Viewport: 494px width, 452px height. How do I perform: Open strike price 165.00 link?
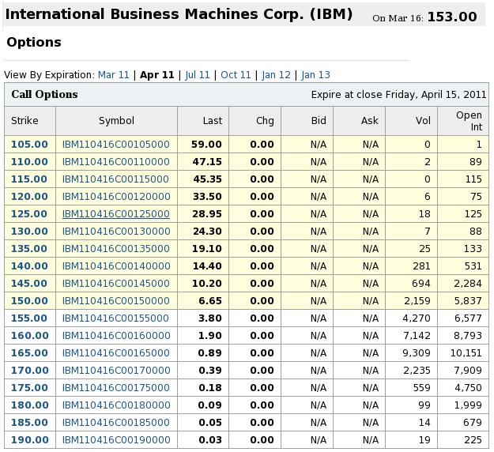29,352
